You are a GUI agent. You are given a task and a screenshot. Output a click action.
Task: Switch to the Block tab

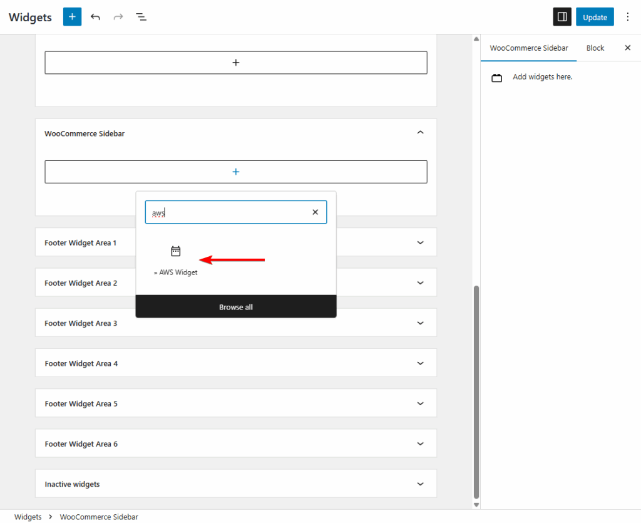595,48
